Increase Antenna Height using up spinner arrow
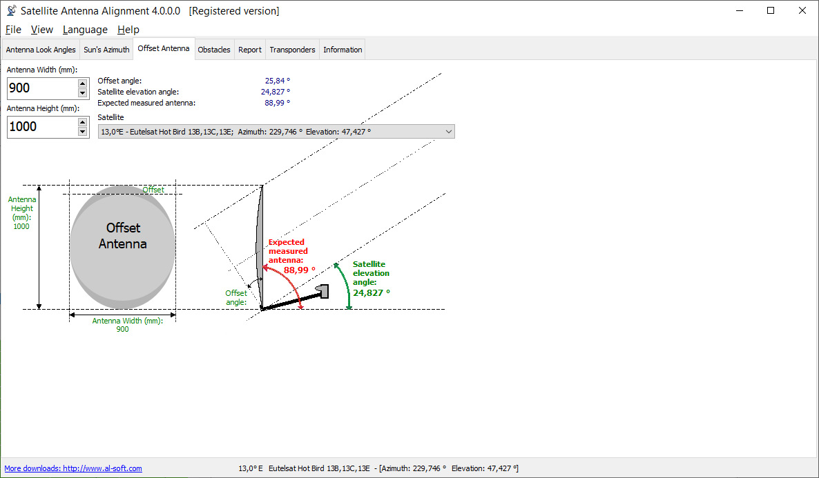Screen dimensions: 819x478 [83, 121]
